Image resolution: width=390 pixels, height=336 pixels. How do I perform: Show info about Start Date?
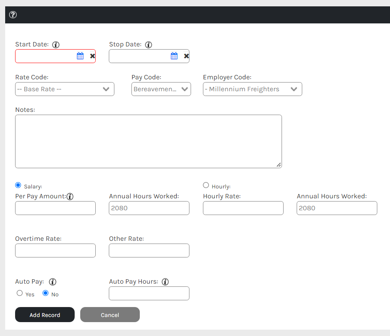click(56, 45)
